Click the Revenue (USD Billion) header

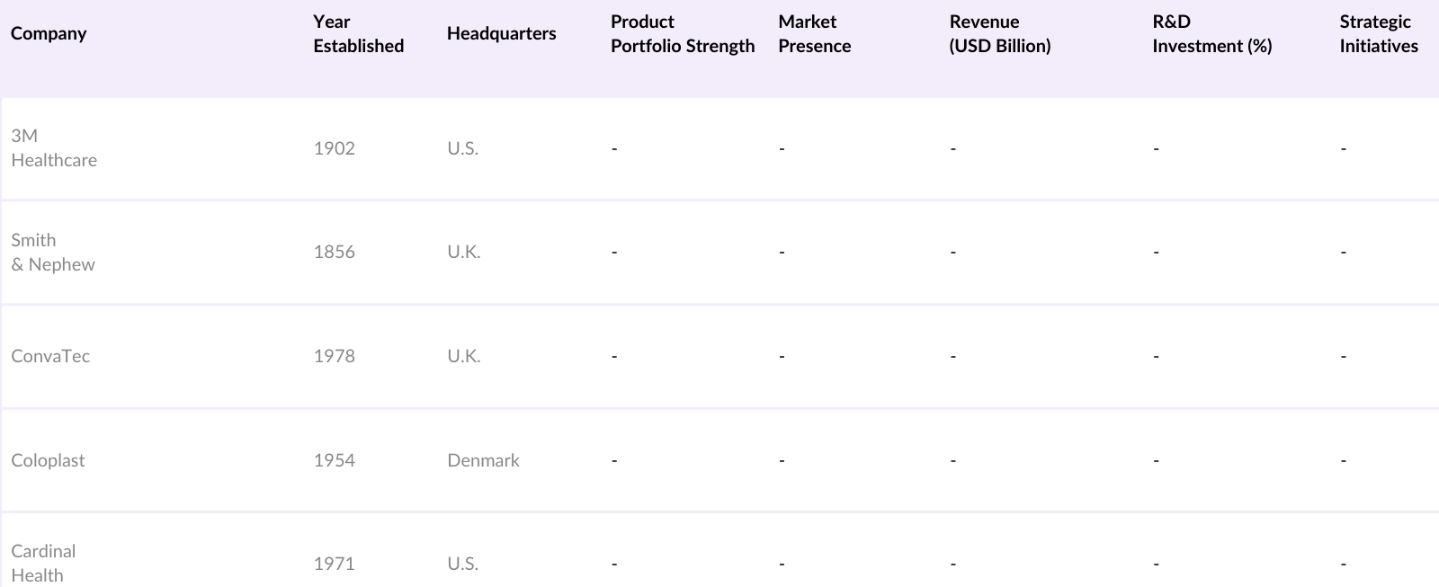[x=999, y=33]
